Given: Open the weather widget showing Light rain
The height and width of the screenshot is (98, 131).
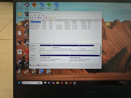Looking at the screenshot, I should click(123, 83).
